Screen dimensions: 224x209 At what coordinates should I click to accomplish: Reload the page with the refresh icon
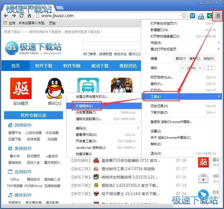click(22, 16)
